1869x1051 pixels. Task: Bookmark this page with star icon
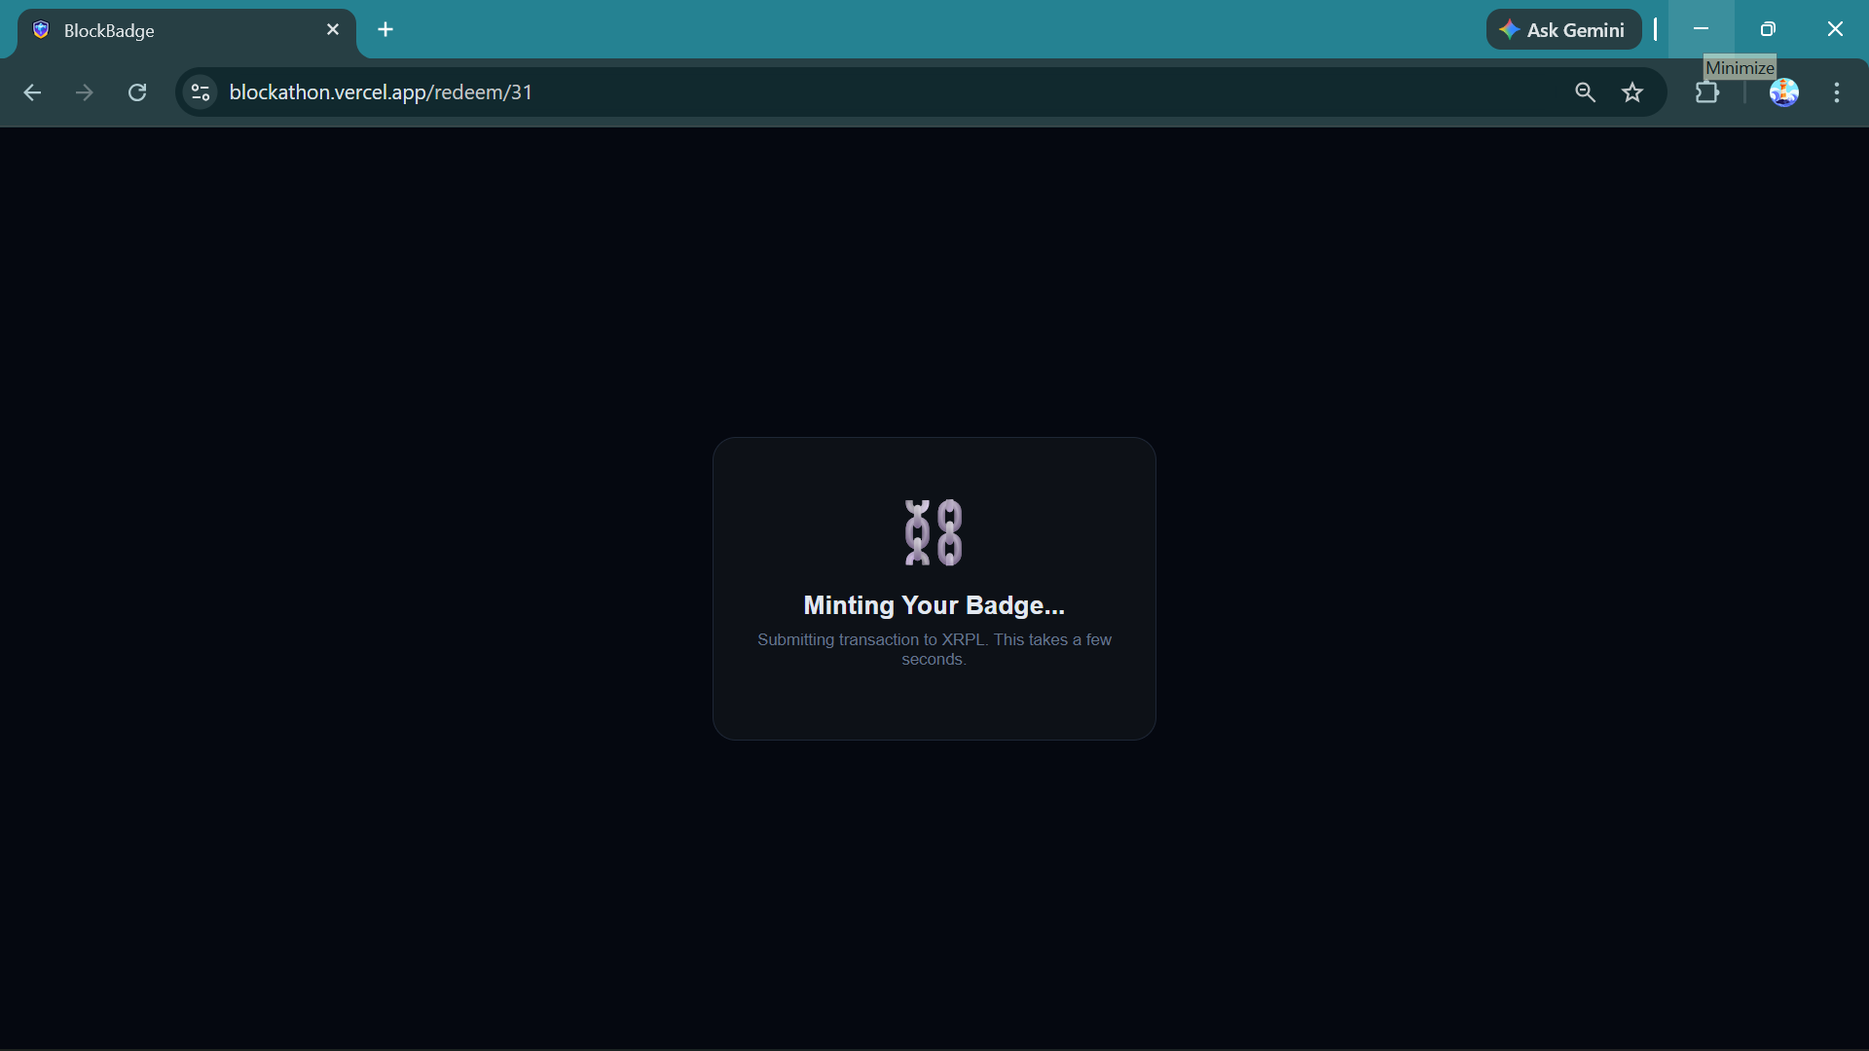coord(1632,92)
